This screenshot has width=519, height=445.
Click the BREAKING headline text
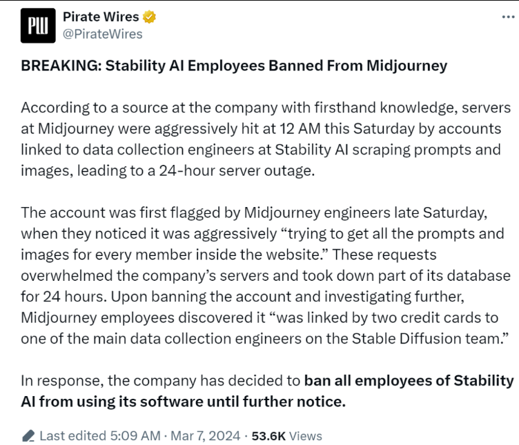click(x=234, y=66)
